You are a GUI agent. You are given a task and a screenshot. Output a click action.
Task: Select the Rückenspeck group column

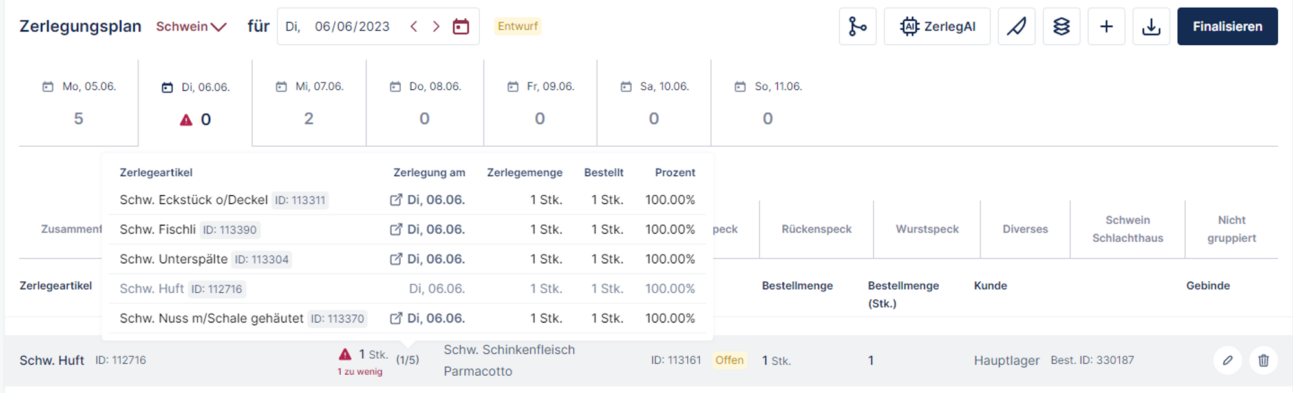point(816,229)
